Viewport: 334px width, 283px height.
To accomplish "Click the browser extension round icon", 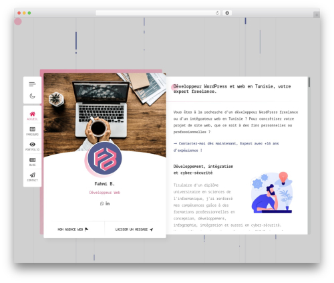I will pyautogui.click(x=227, y=13).
